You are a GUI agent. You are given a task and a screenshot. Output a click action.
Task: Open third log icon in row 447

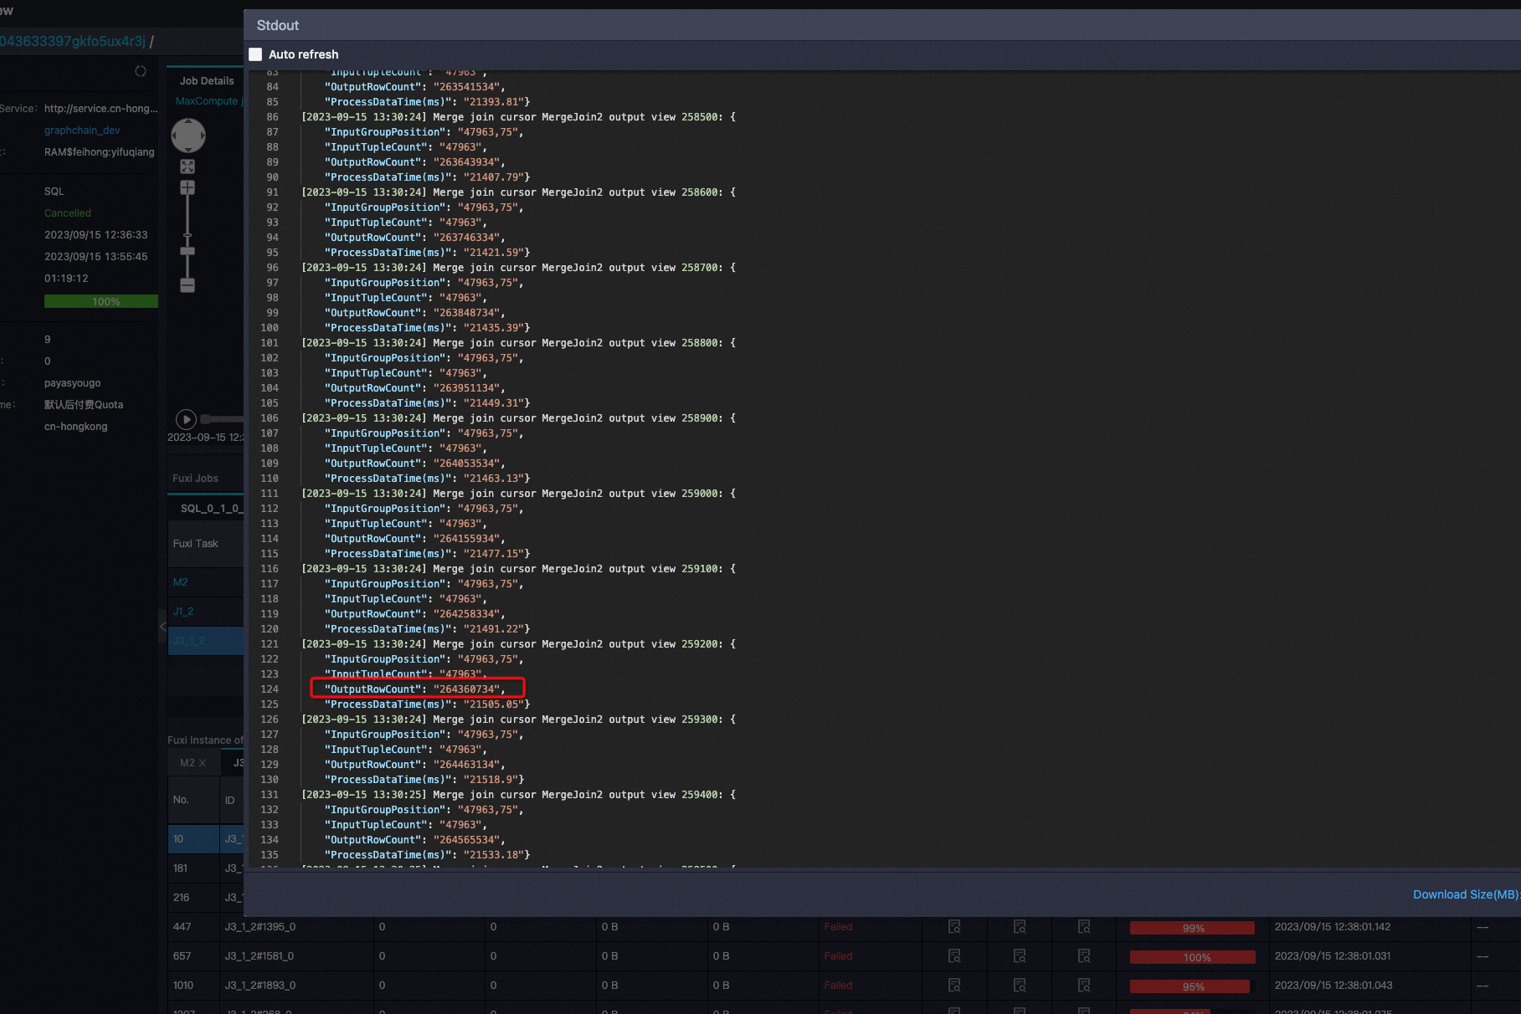pyautogui.click(x=1084, y=927)
